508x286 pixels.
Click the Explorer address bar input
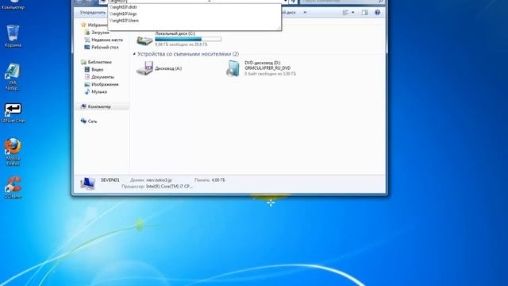194,2
